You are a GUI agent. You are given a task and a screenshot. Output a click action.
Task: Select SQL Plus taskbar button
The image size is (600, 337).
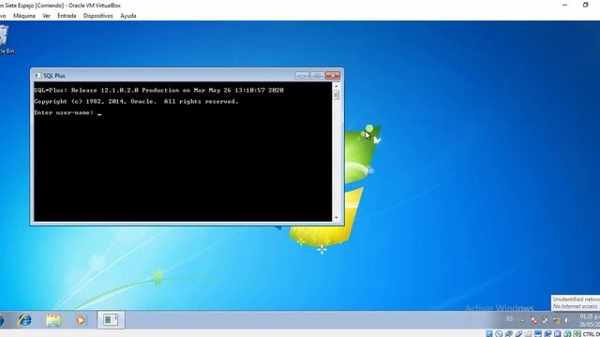point(111,320)
